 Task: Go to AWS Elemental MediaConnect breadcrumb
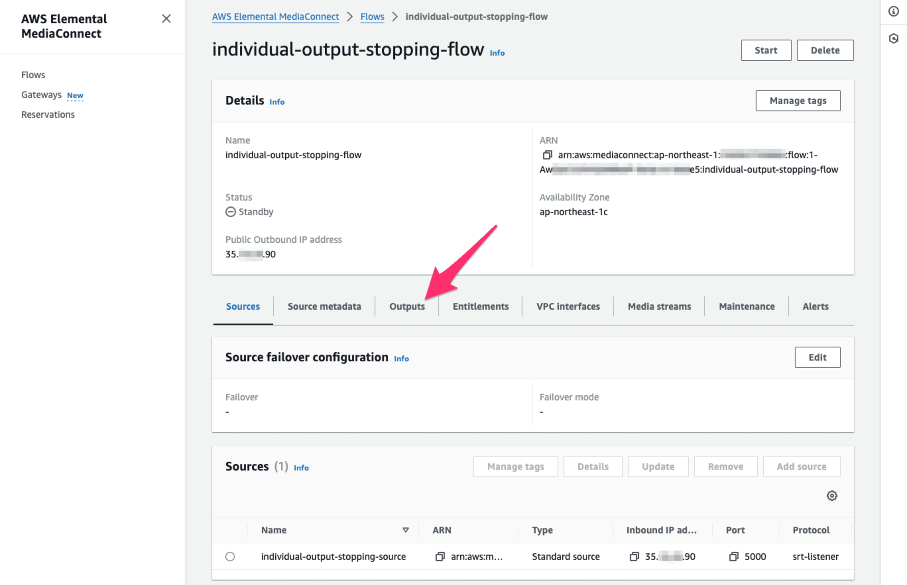click(x=275, y=17)
